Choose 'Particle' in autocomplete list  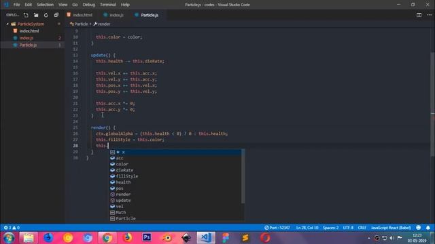click(175, 218)
